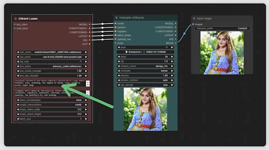
Task: Click the KSampler negative input port
Action: tap(116, 31)
